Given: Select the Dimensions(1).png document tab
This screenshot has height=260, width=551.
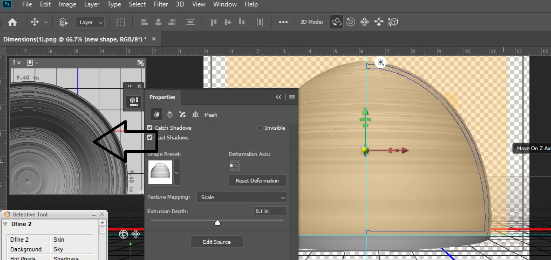Looking at the screenshot, I should point(75,39).
